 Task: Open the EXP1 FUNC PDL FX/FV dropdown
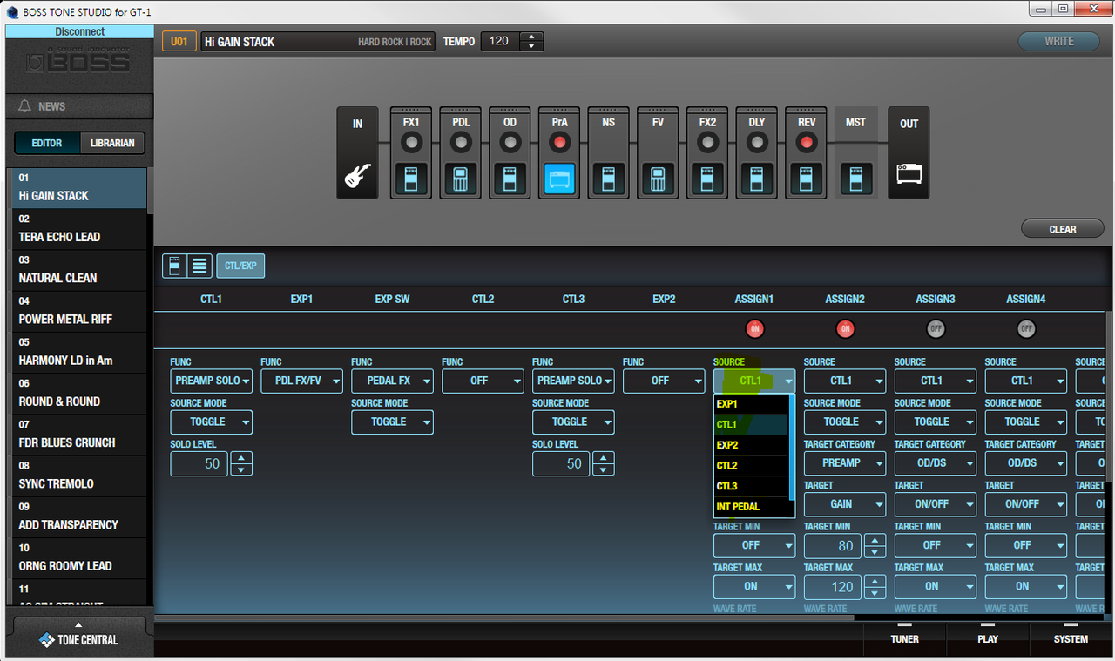click(x=302, y=381)
